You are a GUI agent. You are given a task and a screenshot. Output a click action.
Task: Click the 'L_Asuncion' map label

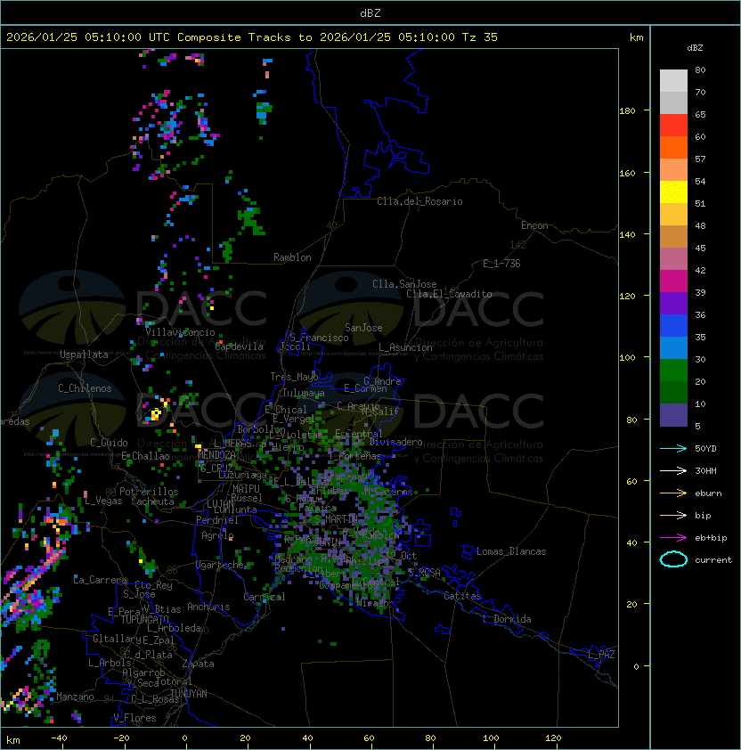click(x=405, y=347)
